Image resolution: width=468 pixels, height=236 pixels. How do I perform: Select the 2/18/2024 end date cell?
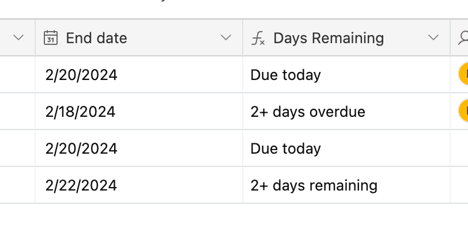tap(139, 111)
